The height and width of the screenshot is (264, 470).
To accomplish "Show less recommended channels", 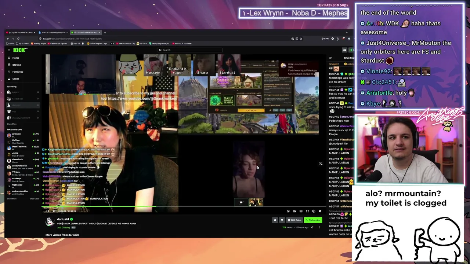I will [x=34, y=199].
